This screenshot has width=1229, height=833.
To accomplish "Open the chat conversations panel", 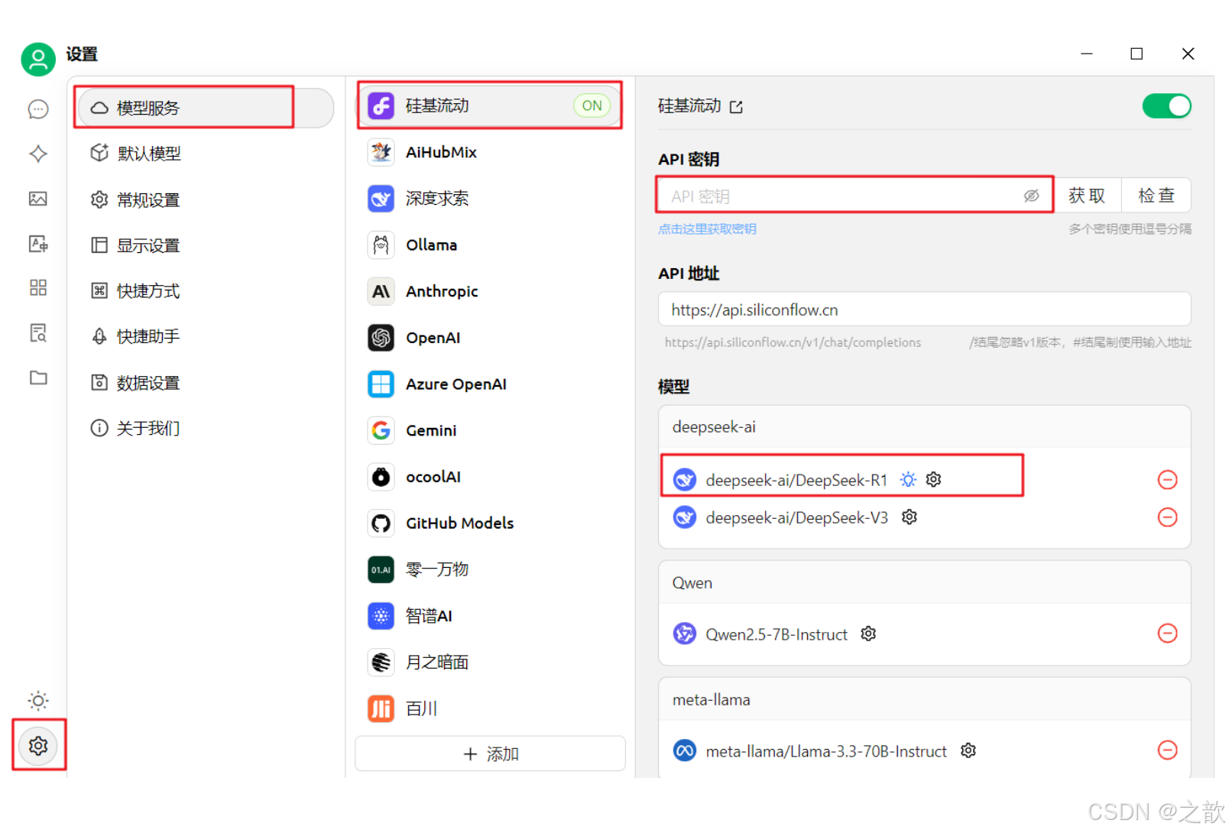I will 37,109.
